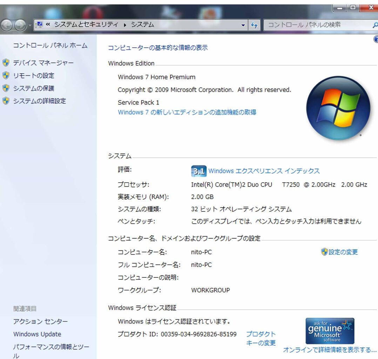Expand the hidden breadcrumb chevron «
378x359 pixels.
coord(48,24)
